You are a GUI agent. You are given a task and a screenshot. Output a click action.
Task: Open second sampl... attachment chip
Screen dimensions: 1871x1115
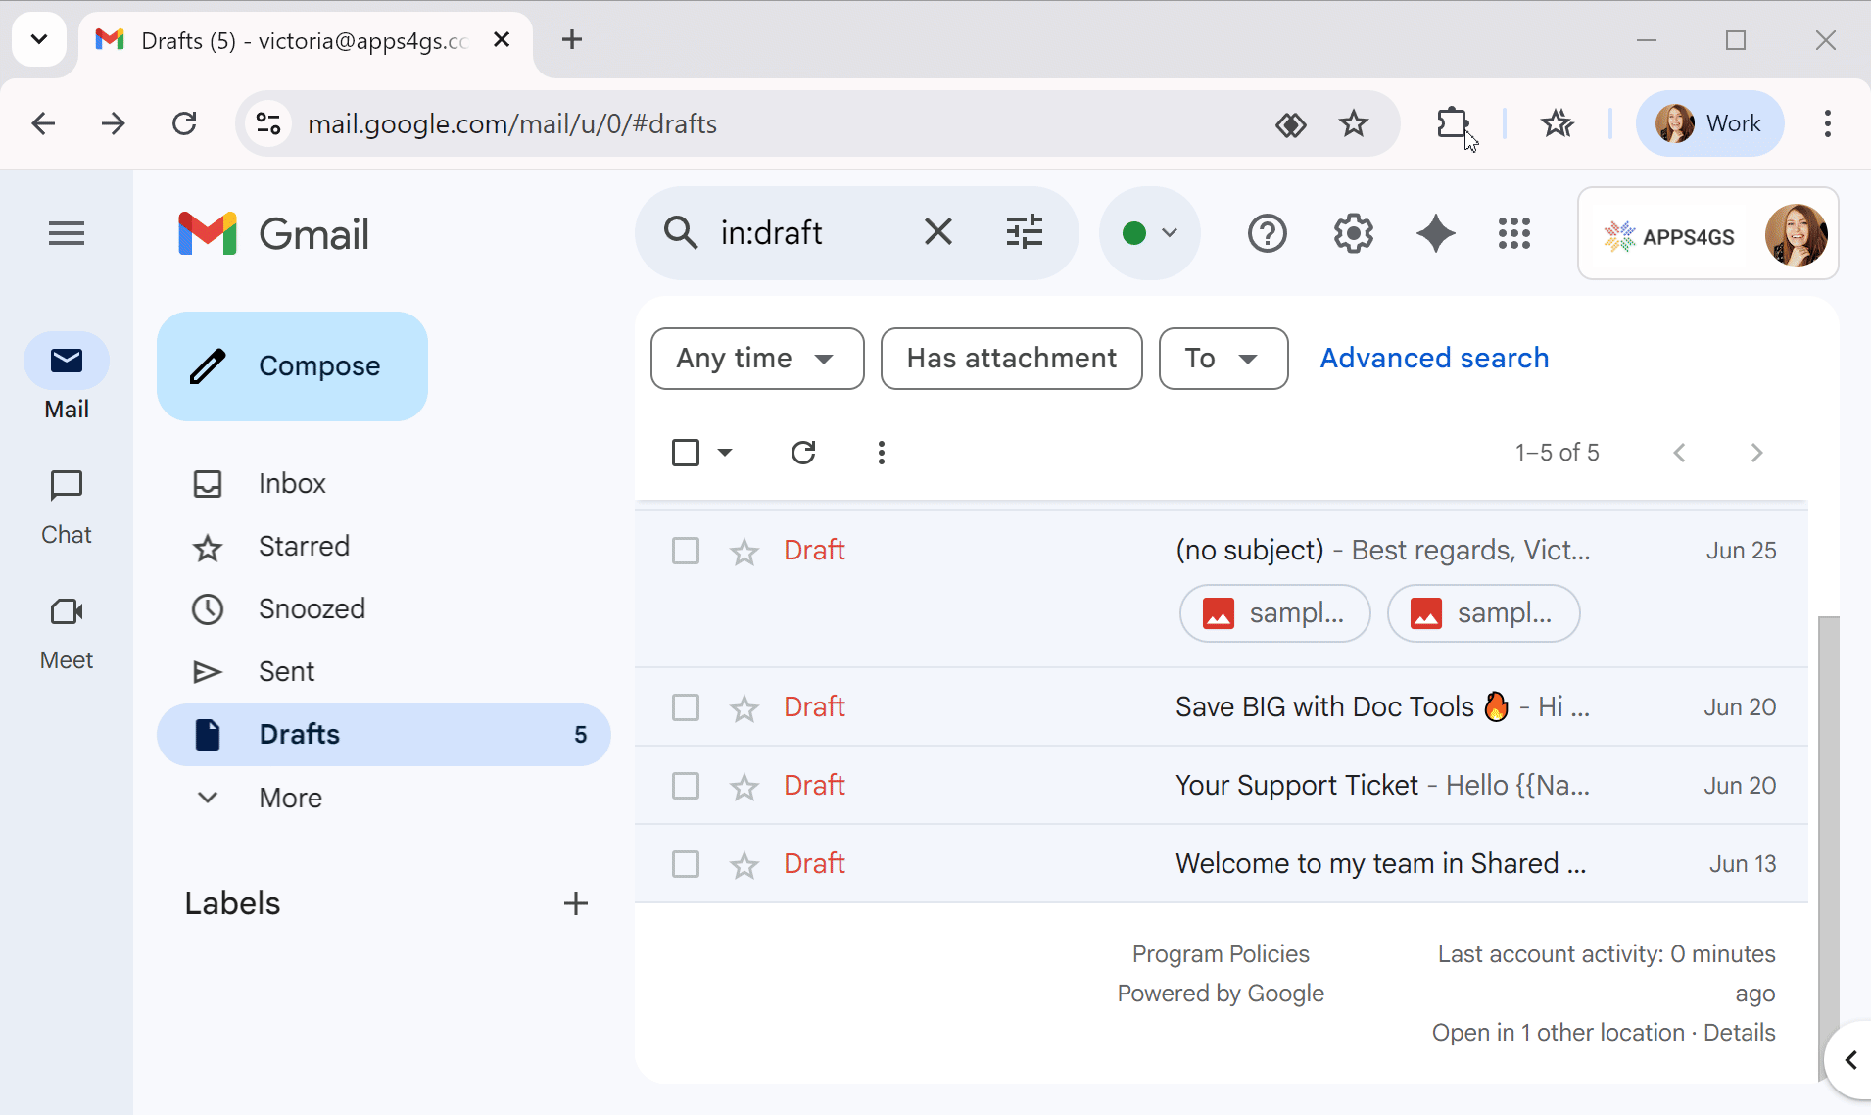pos(1483,614)
